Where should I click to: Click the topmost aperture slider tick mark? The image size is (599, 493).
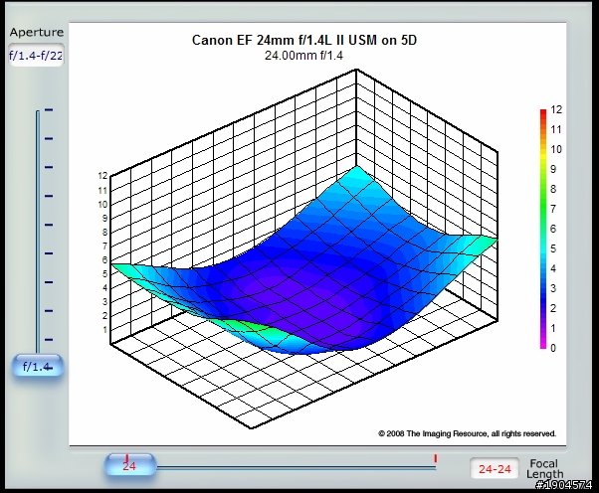coord(49,110)
